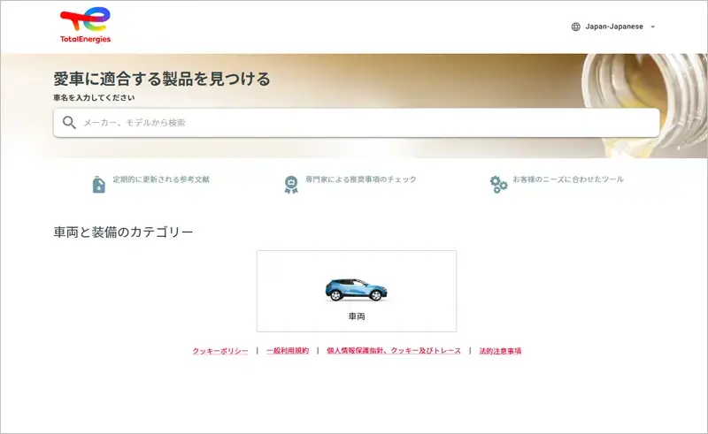
Task: Open the 一般利用規約 link
Action: pos(288,351)
